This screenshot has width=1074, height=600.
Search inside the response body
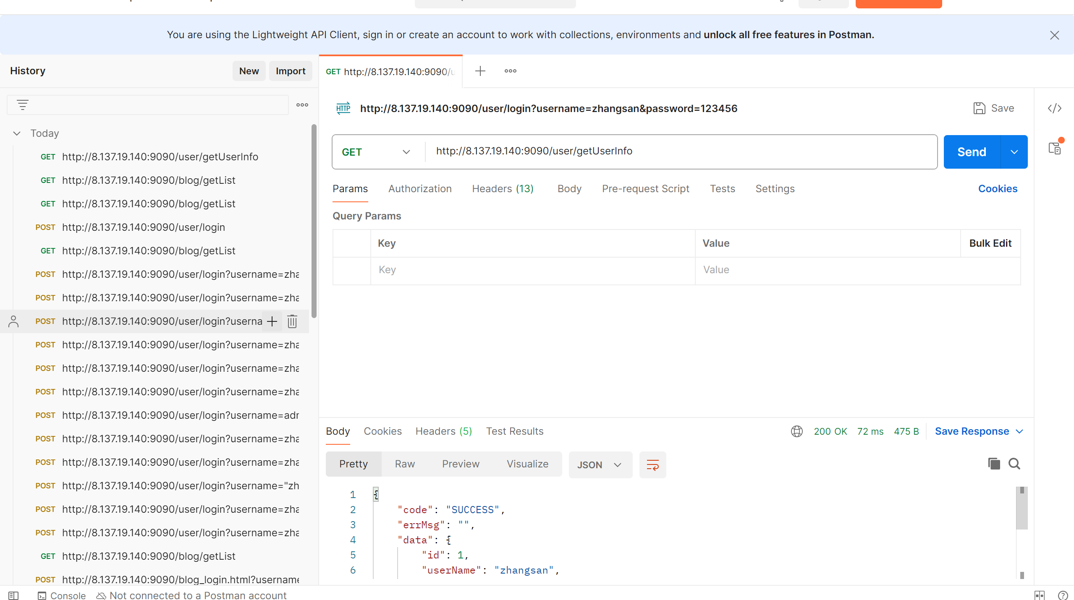pyautogui.click(x=1014, y=464)
